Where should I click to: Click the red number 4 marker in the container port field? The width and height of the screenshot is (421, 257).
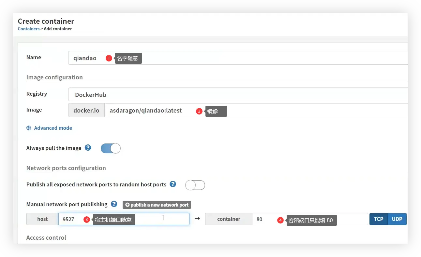tap(280, 220)
